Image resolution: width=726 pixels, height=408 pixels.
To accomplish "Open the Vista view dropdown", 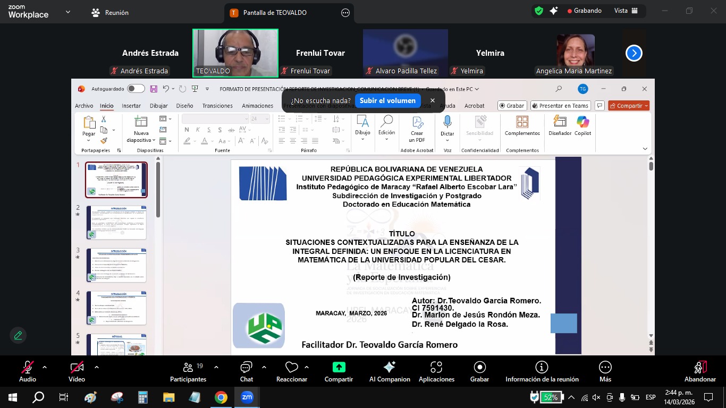I will click(625, 11).
